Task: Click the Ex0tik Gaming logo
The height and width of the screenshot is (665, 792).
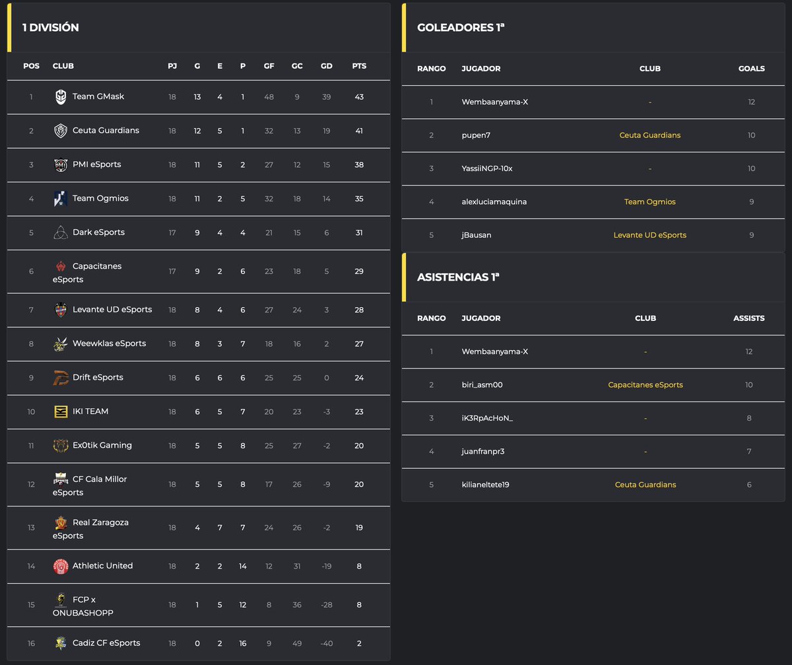Action: (61, 446)
